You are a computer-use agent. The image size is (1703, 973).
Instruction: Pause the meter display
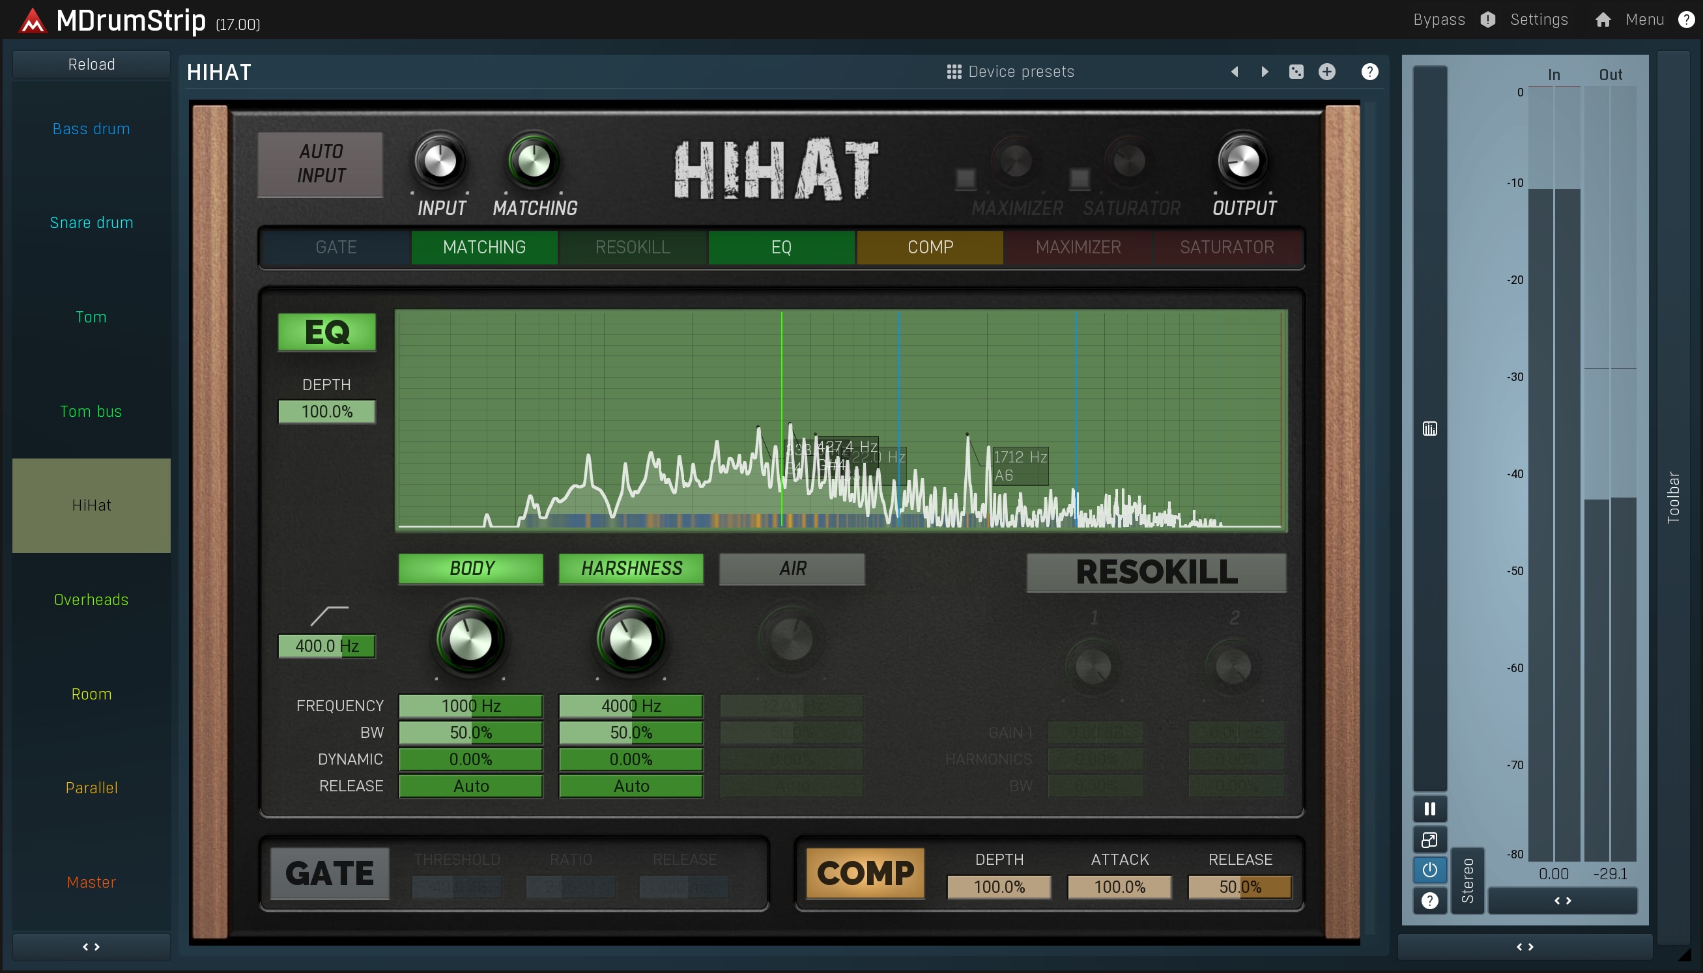[x=1429, y=810]
